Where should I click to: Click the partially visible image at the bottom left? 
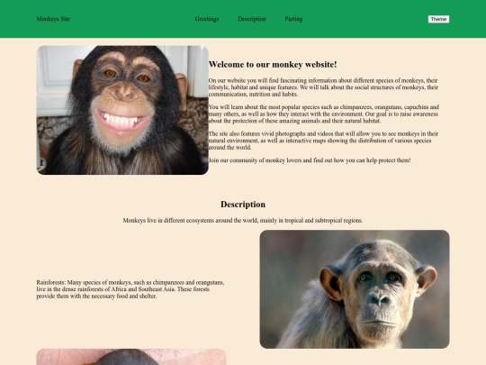coord(131,357)
